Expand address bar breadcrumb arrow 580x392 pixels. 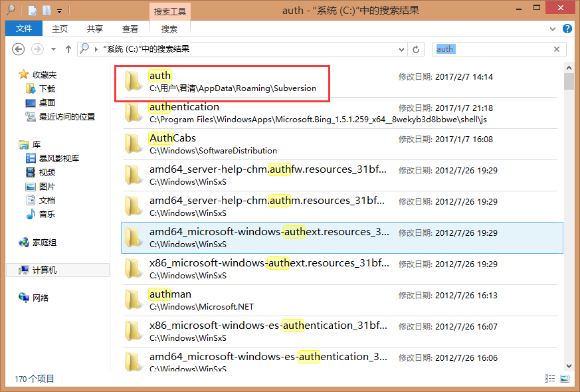96,49
